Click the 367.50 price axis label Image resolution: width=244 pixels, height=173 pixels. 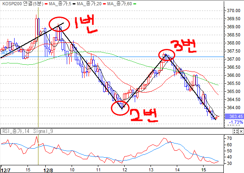point(233,51)
